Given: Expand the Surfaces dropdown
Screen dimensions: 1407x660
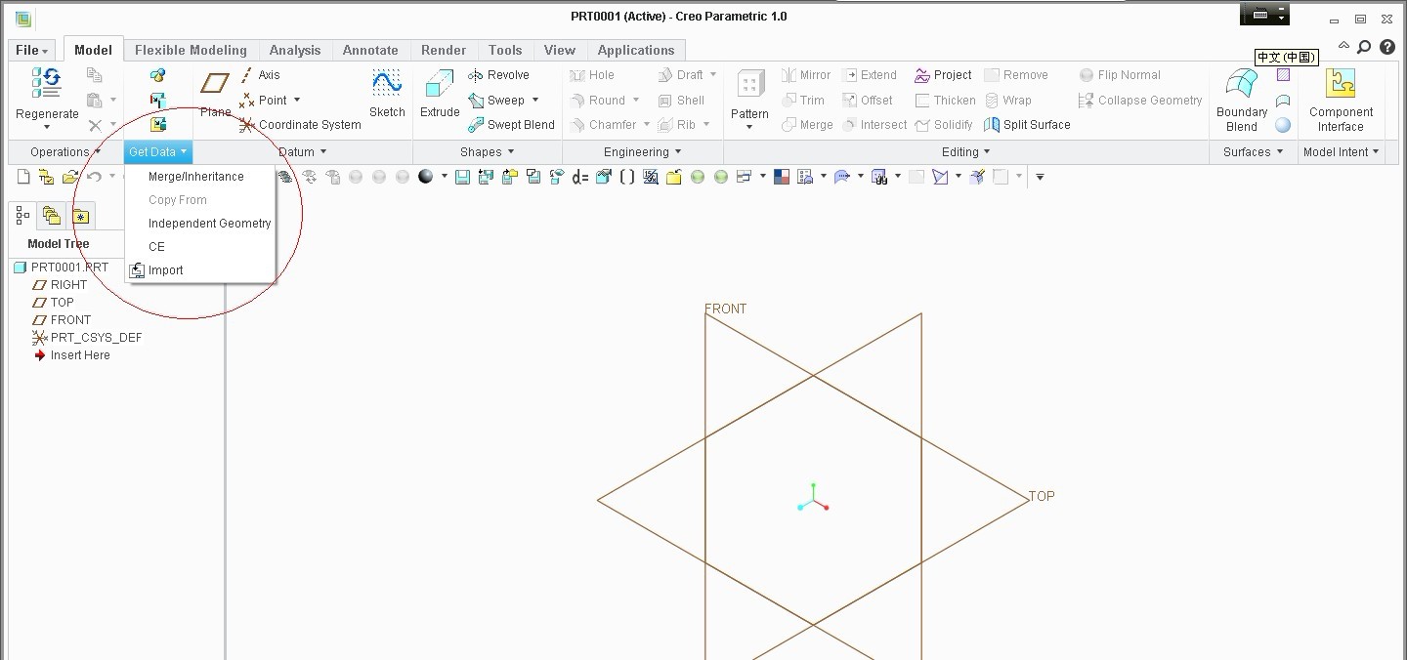Looking at the screenshot, I should (x=1253, y=151).
